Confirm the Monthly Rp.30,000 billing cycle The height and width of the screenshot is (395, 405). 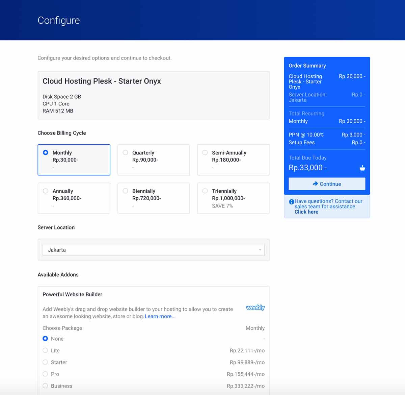(46, 152)
